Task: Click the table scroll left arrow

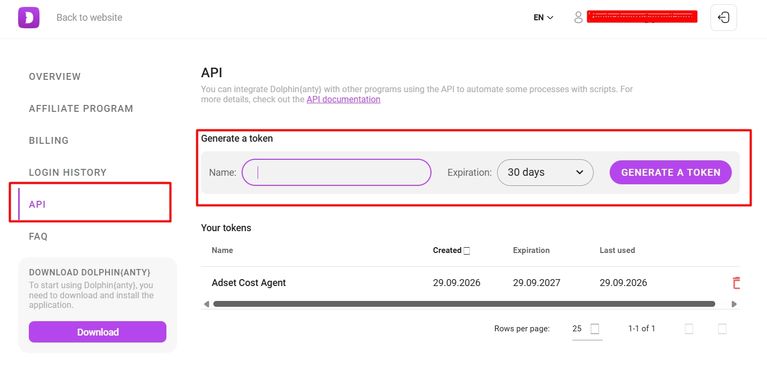Action: 206,304
